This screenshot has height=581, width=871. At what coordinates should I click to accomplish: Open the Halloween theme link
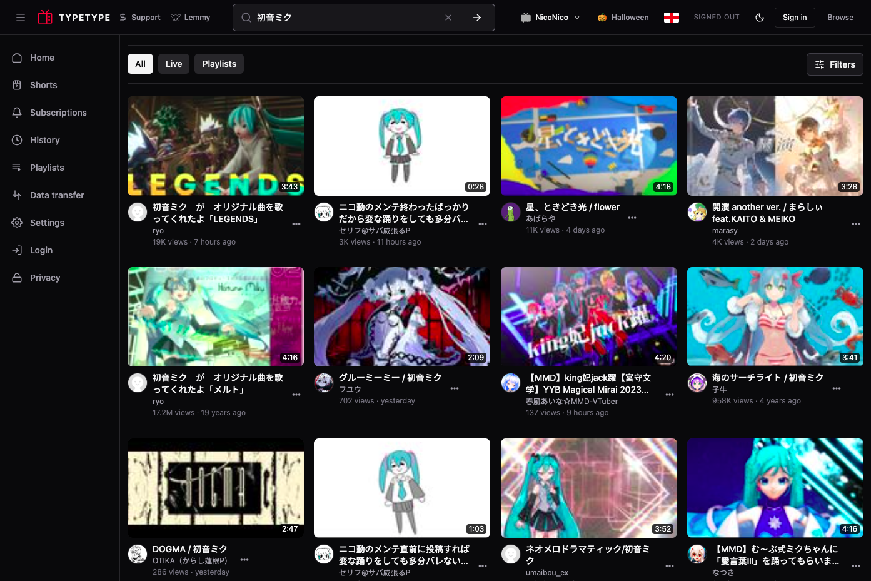[623, 18]
